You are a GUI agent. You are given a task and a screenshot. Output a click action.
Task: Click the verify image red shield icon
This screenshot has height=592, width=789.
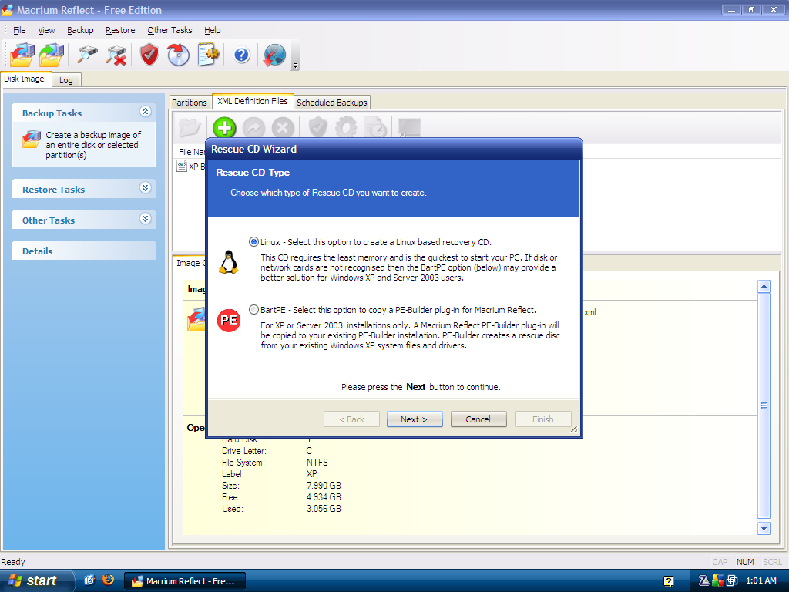[x=149, y=55]
